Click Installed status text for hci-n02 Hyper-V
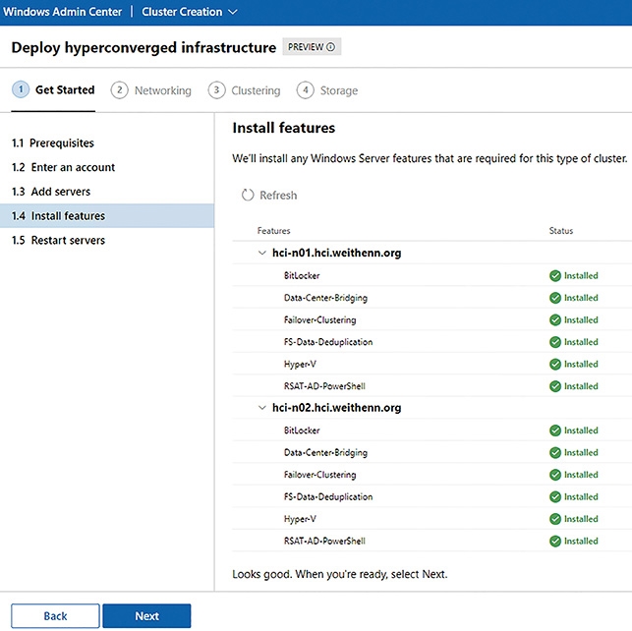 coord(581,519)
